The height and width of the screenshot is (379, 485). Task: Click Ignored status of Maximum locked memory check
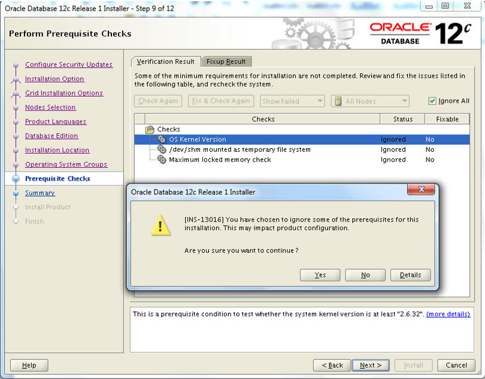393,160
